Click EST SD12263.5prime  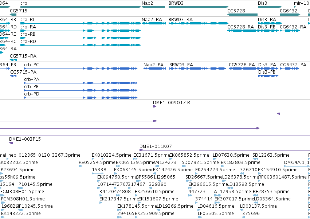(x=255, y=159)
